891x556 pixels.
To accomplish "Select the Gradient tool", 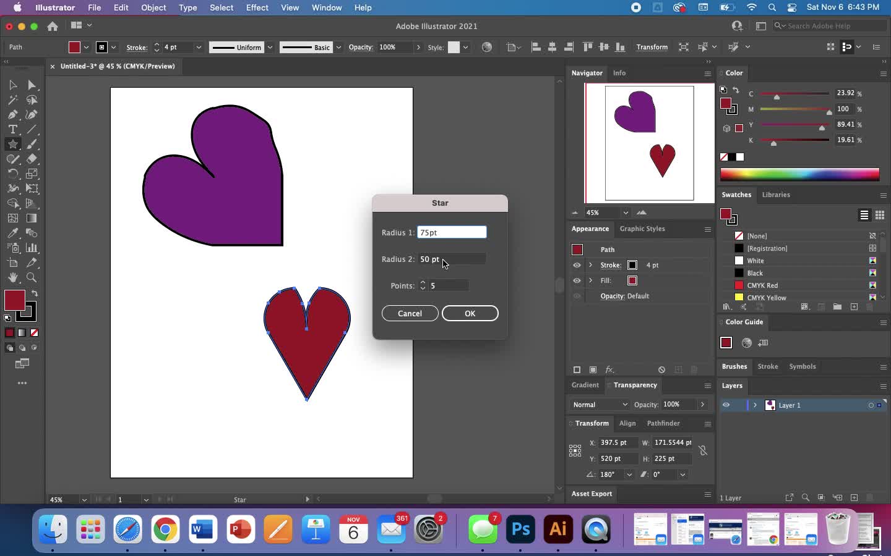I will 32,218.
